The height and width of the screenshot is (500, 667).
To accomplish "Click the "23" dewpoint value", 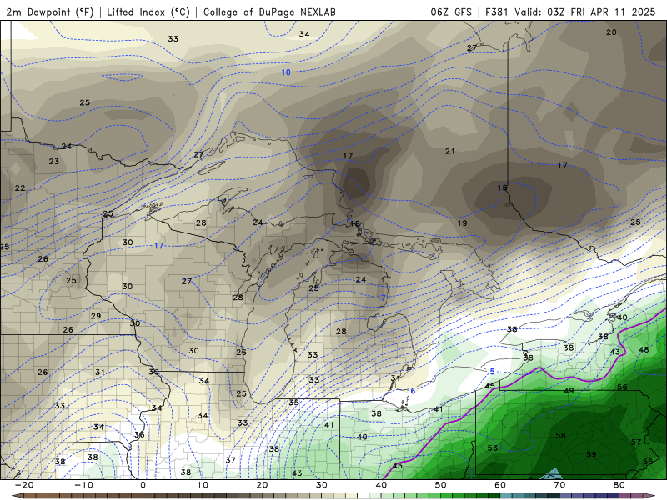I will (54, 162).
